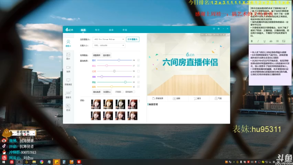Select the 歌词 lyrics source in sidebar
Image resolution: width=293 pixels, height=165 pixels.
tap(68, 107)
